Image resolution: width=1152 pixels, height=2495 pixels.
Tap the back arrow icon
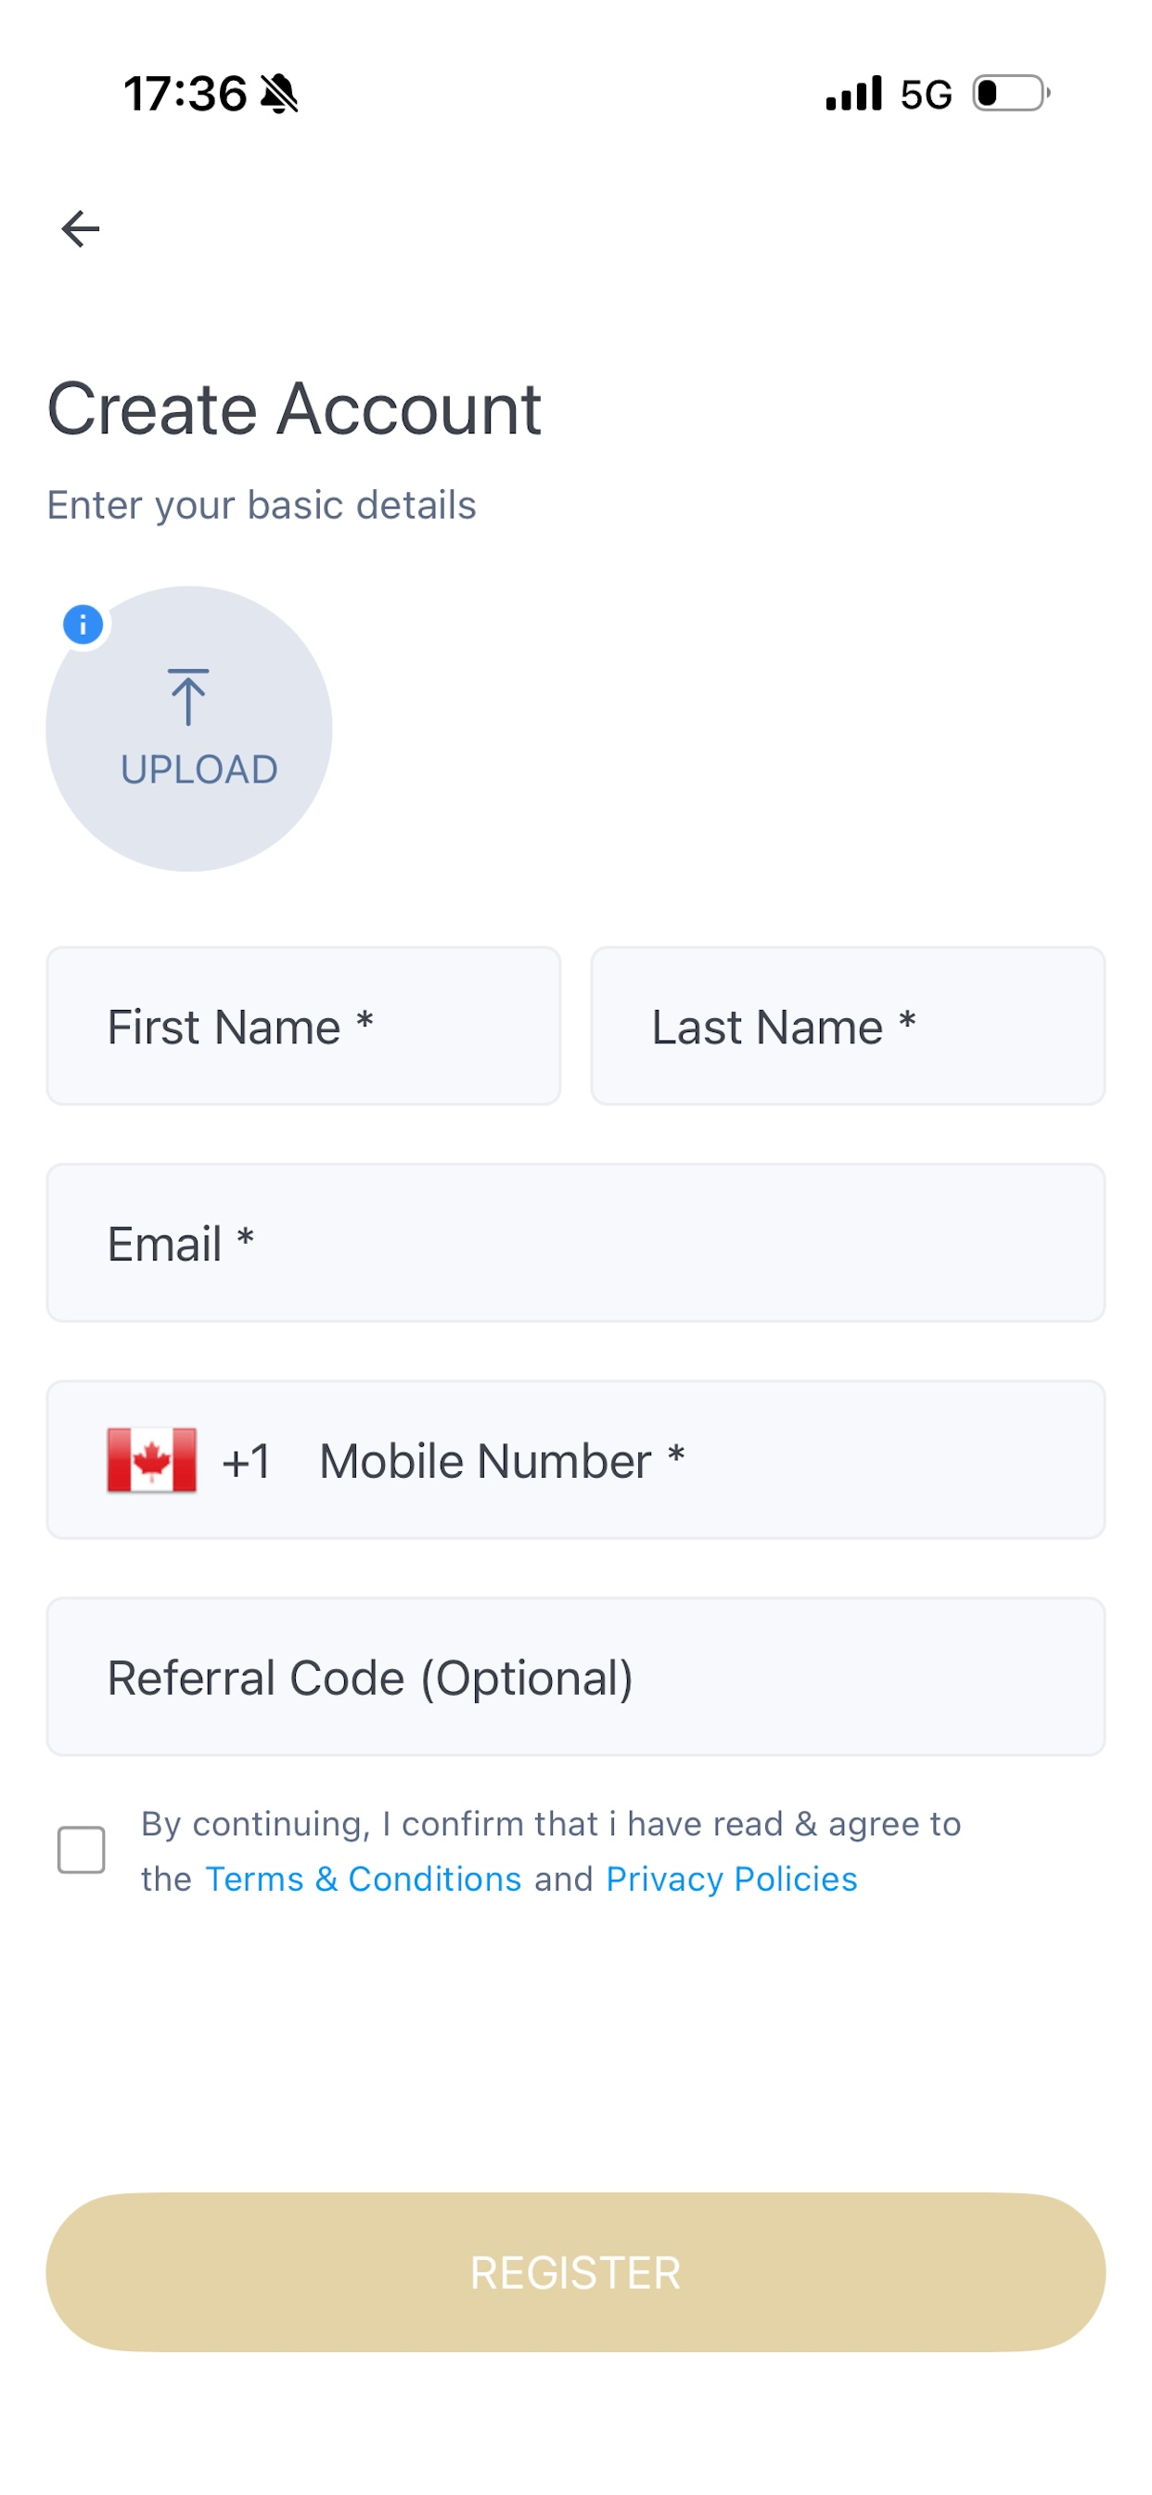tap(81, 228)
